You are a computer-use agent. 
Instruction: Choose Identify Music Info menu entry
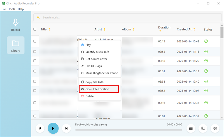[x=97, y=52]
